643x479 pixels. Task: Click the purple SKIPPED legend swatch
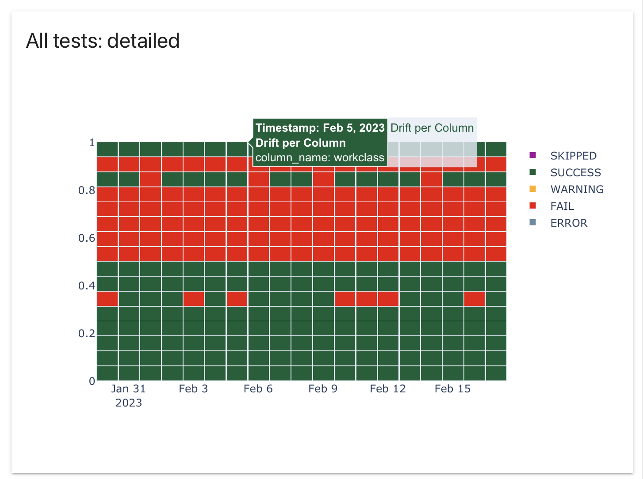[532, 156]
